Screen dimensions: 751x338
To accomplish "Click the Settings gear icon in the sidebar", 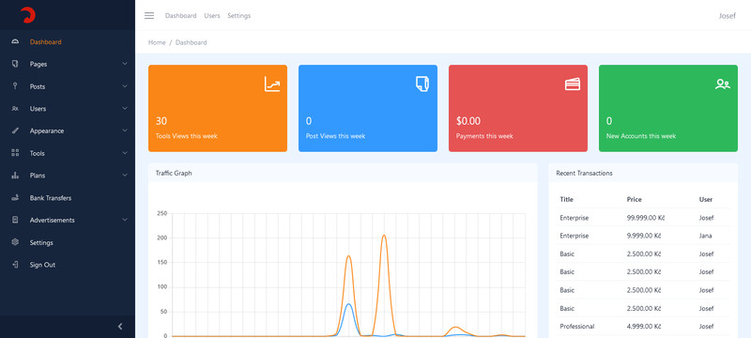I will coord(15,242).
